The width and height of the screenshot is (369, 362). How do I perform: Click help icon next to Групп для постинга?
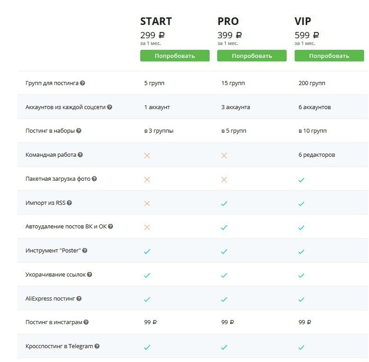pos(83,83)
